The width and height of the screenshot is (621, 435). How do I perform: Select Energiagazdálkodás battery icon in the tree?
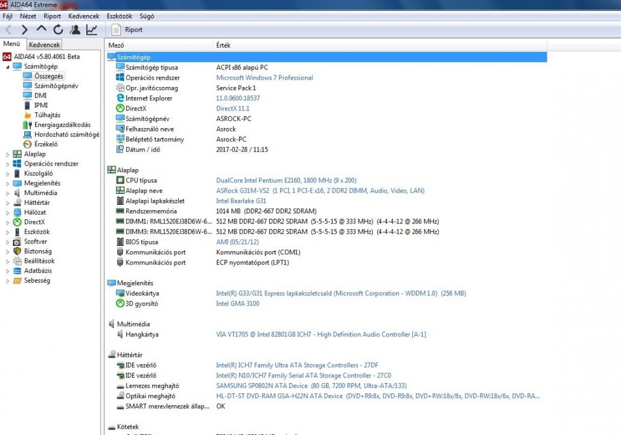(x=27, y=124)
